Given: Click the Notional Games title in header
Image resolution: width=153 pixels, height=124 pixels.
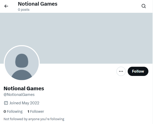Looking at the screenshot, I should point(38,4).
